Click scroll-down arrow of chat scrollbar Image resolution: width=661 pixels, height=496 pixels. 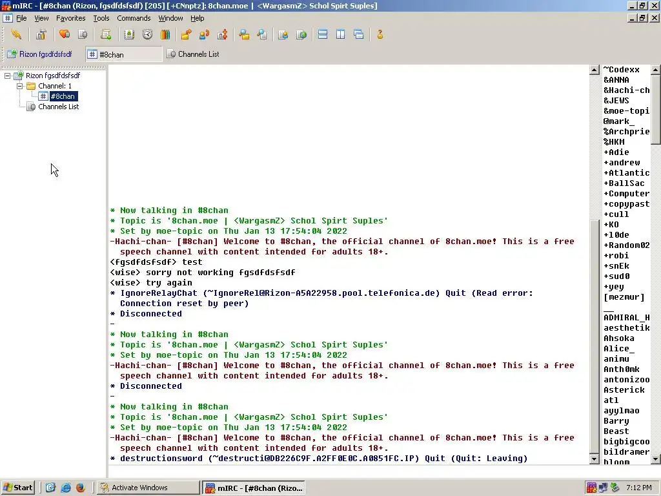click(x=595, y=459)
